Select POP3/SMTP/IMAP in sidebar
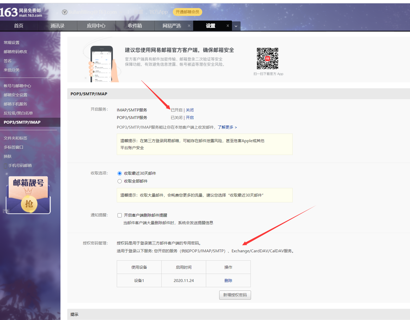410x320 pixels. click(30, 122)
